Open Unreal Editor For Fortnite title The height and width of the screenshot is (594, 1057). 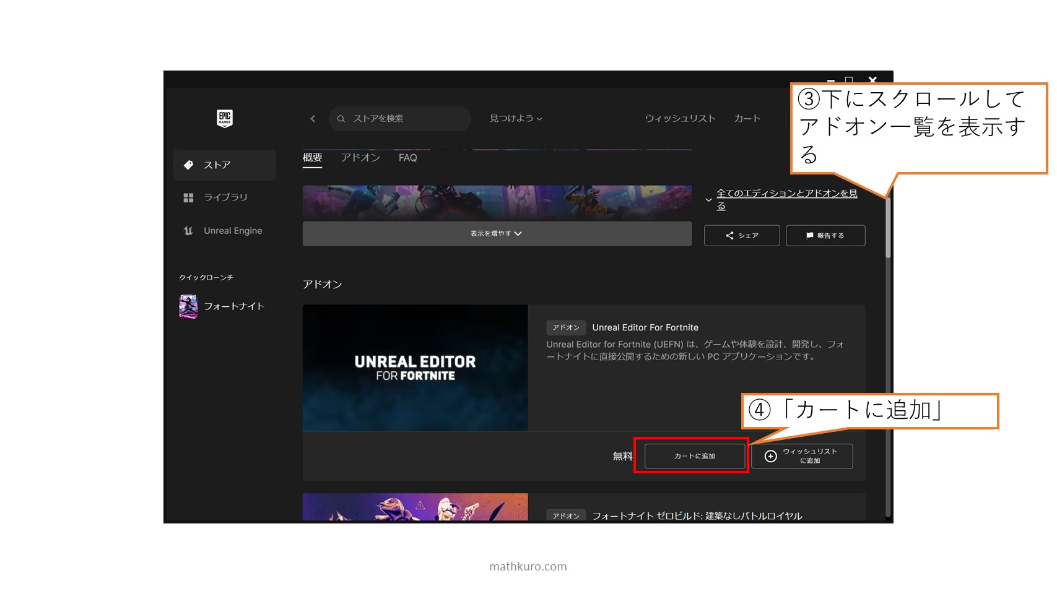click(645, 327)
